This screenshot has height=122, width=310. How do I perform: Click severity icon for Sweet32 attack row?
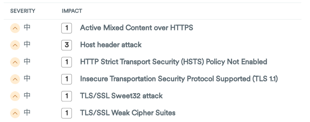[x=15, y=96]
